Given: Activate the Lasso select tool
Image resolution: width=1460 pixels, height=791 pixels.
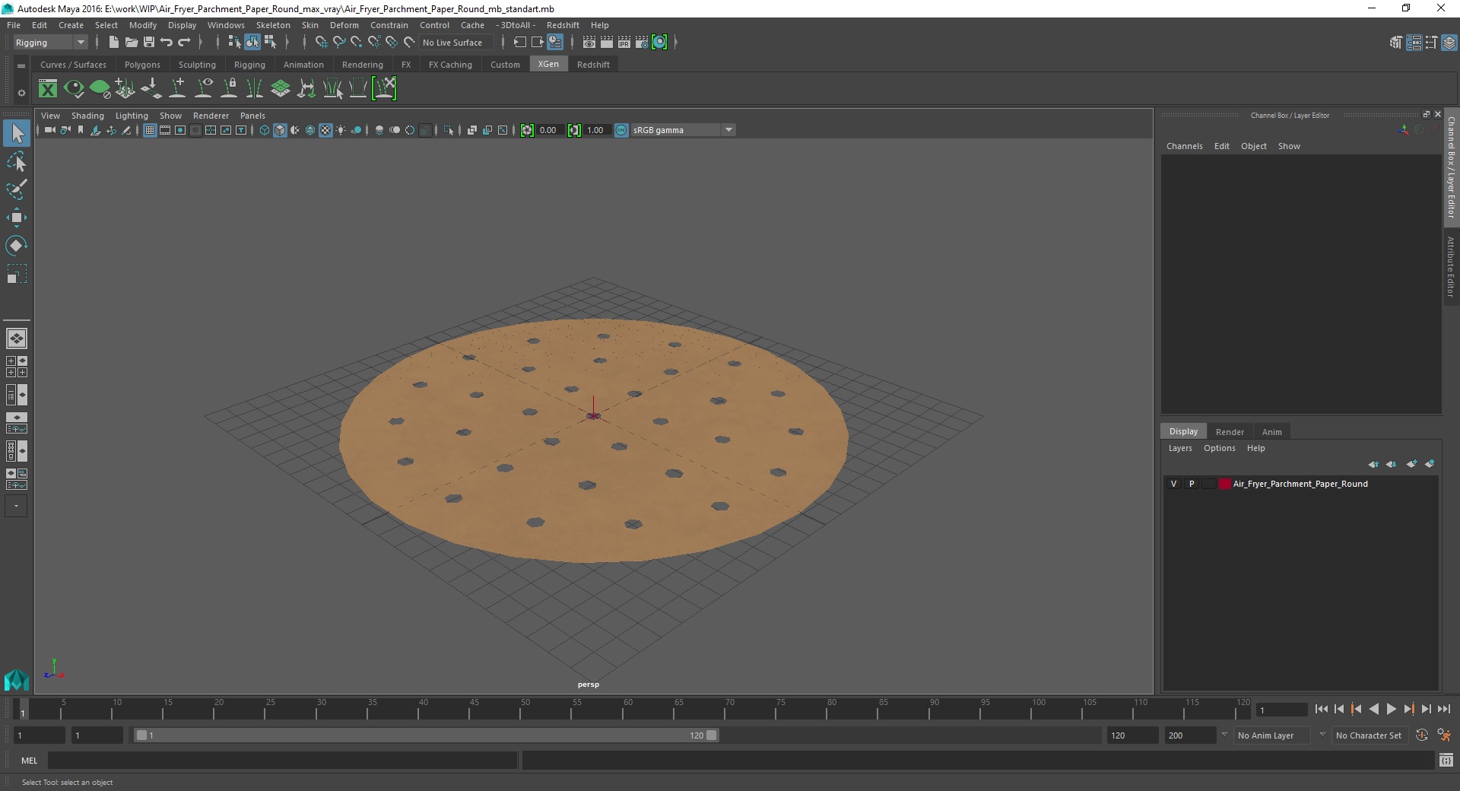Looking at the screenshot, I should tap(17, 162).
